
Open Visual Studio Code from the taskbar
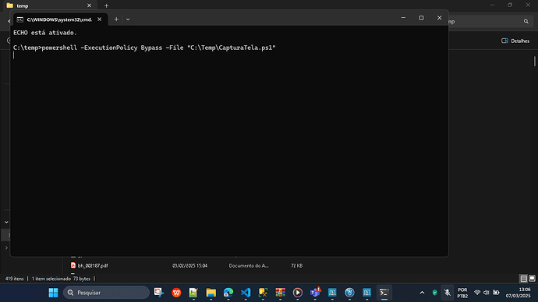[x=246, y=293]
